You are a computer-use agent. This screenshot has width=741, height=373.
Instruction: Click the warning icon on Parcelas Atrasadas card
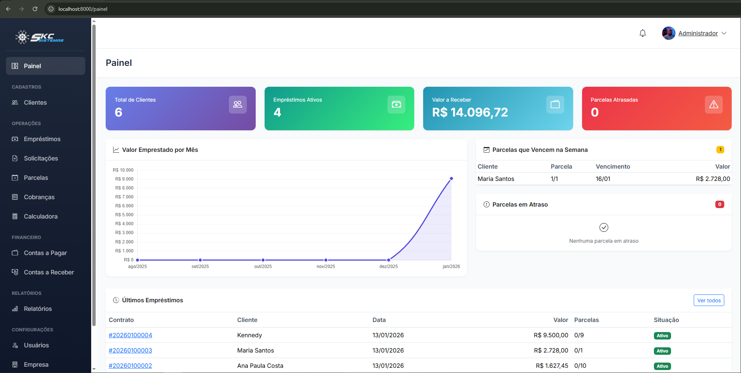pos(713,105)
